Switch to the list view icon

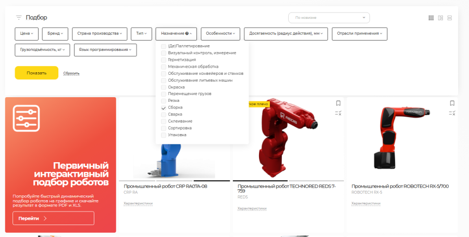click(450, 18)
